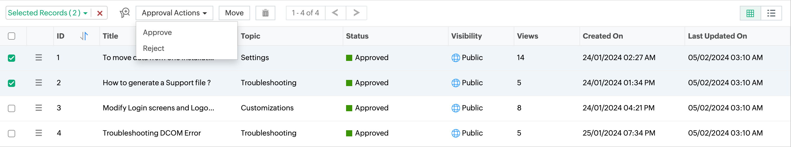791x147 pixels.
Task: Choose Reject from the menu
Action: 154,48
